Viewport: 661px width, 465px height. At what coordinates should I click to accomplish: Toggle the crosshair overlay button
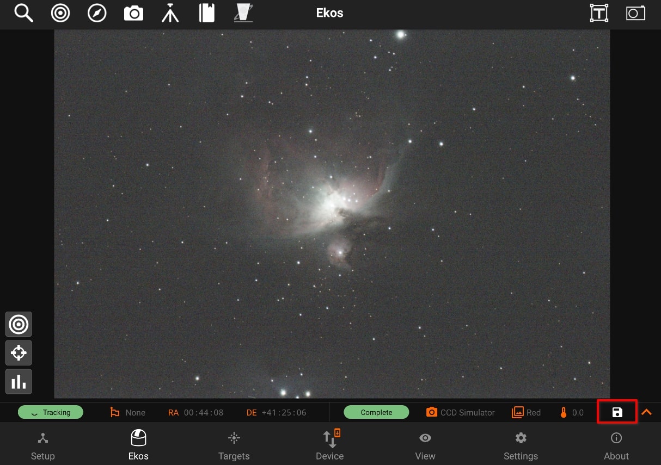click(x=19, y=353)
